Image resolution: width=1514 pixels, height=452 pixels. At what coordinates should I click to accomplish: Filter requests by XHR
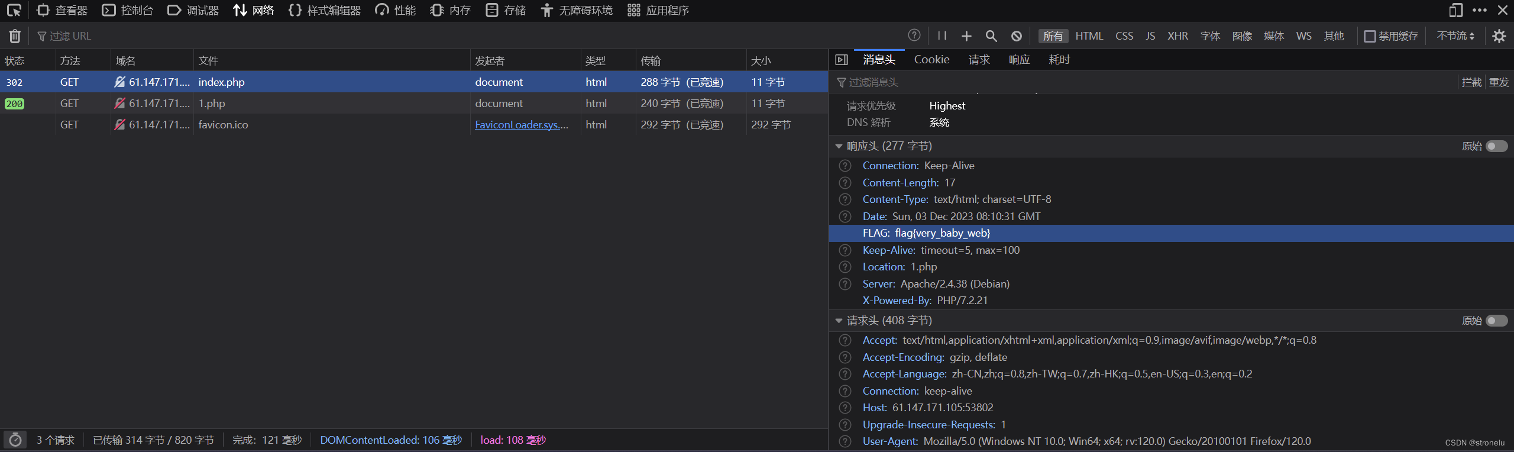tap(1177, 36)
